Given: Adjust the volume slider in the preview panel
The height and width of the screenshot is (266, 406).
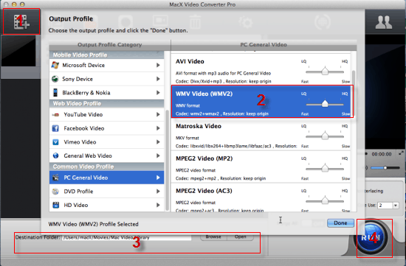Looking at the screenshot, I should (x=385, y=168).
